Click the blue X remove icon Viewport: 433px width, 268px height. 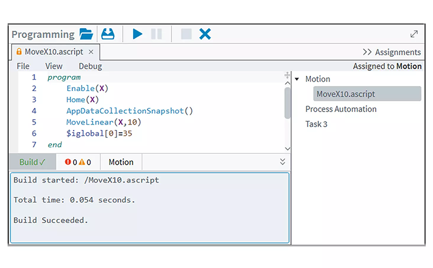point(205,34)
